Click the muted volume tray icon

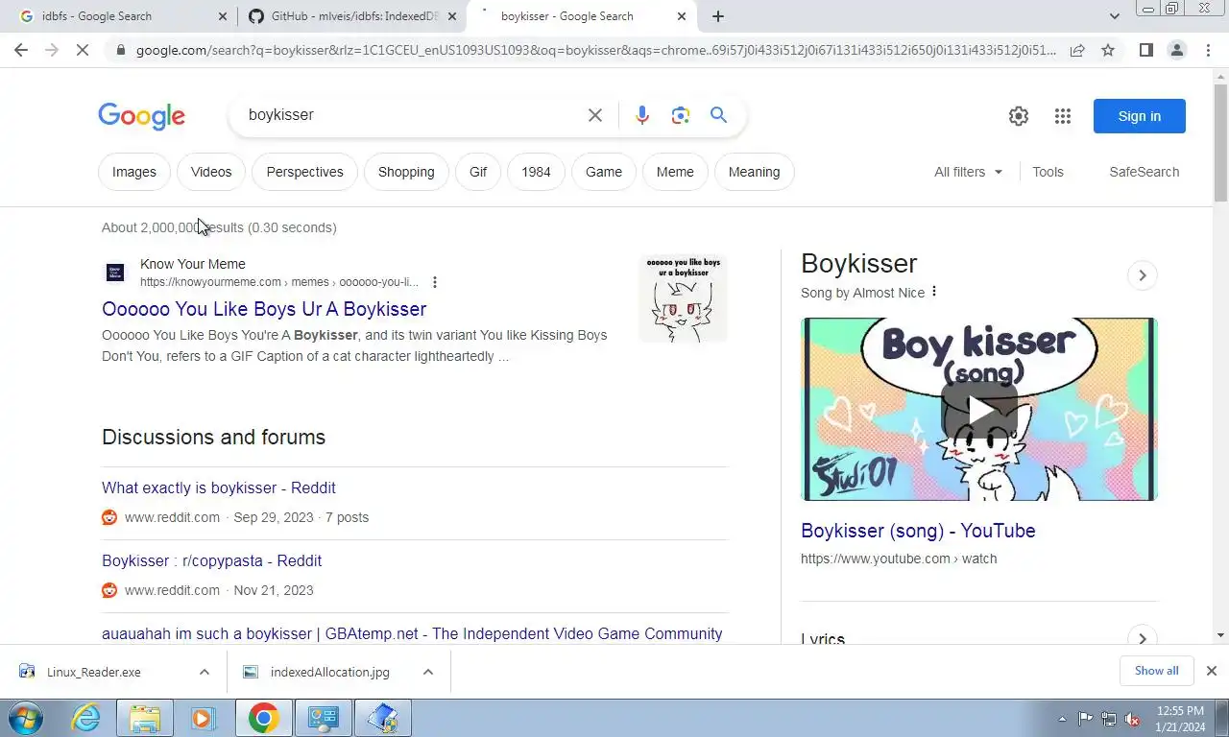(1132, 719)
